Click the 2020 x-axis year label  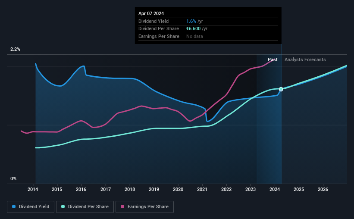coord(178,189)
